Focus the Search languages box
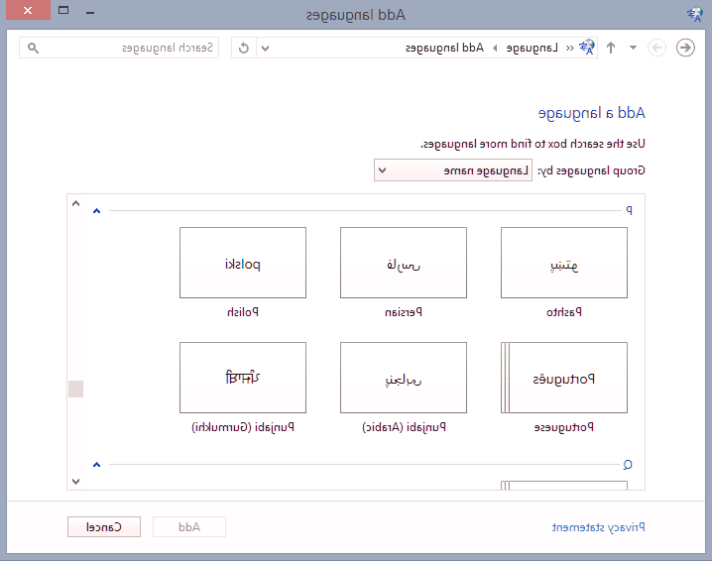Image resolution: width=712 pixels, height=561 pixels. [119, 48]
